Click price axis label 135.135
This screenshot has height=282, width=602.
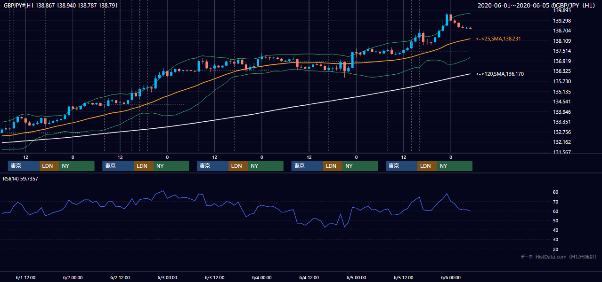[562, 92]
